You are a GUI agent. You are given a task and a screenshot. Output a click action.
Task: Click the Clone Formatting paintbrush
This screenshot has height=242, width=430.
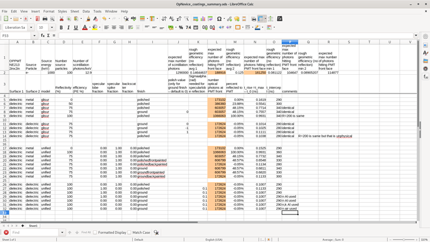(x=88, y=19)
